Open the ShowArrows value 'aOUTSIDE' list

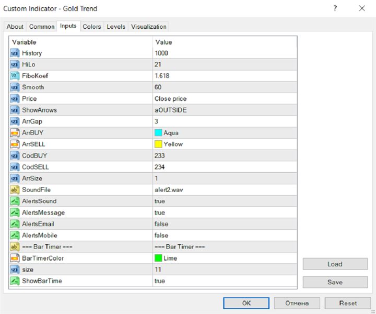coord(225,110)
